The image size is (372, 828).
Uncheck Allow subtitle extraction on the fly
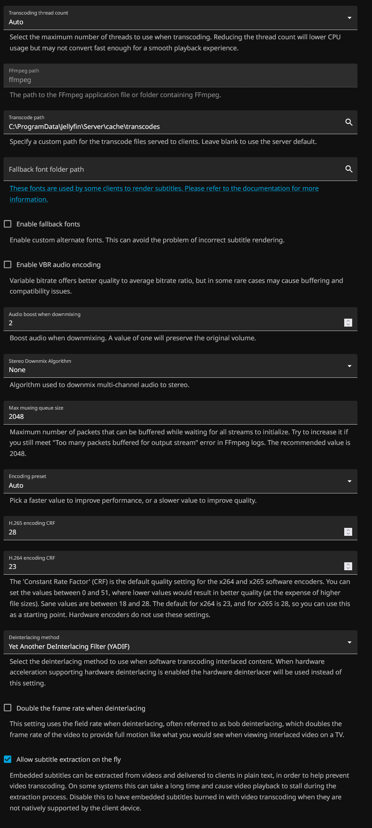point(7,759)
